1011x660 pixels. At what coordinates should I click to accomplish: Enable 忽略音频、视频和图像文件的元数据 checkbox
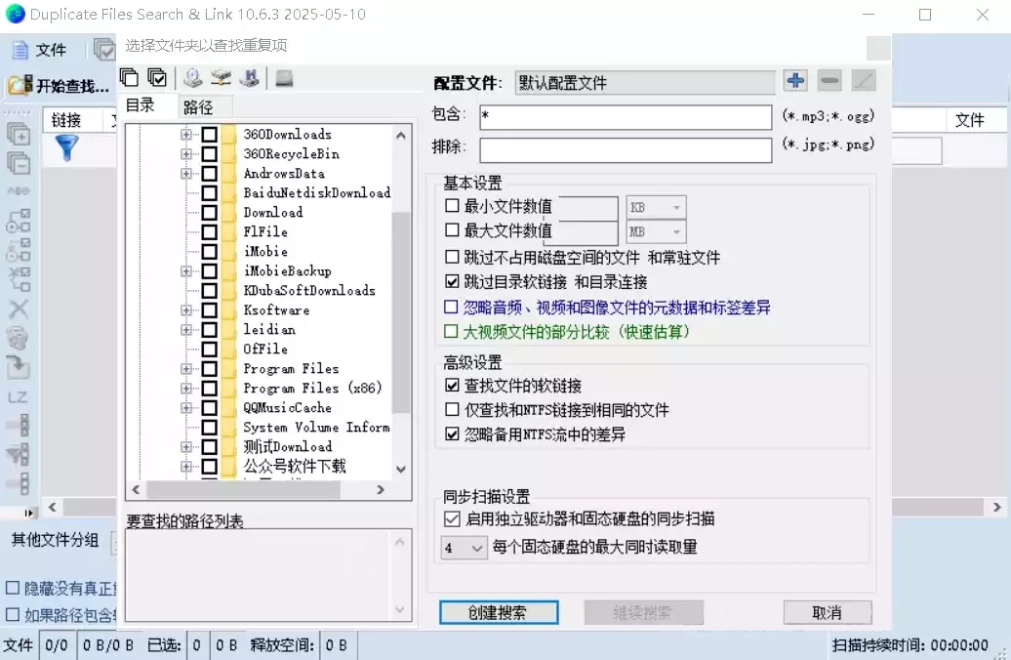(451, 308)
